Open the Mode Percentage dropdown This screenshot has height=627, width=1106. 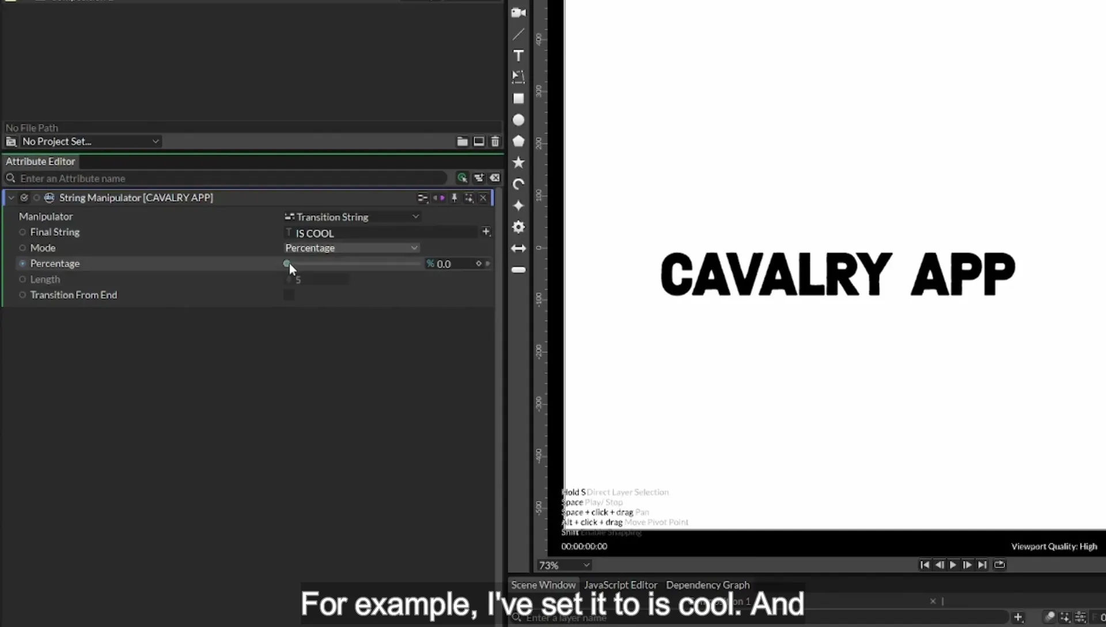(352, 248)
